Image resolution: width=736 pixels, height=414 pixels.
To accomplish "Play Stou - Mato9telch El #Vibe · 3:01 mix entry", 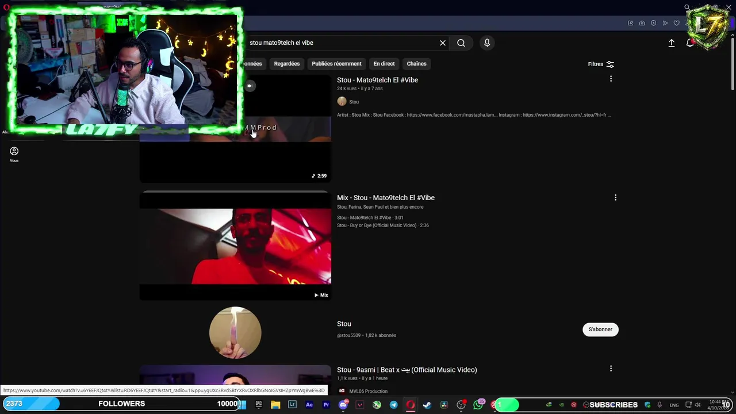I will click(x=370, y=218).
